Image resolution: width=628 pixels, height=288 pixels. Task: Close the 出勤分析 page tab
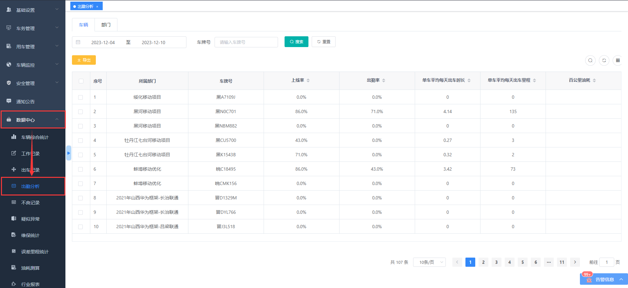(x=97, y=7)
